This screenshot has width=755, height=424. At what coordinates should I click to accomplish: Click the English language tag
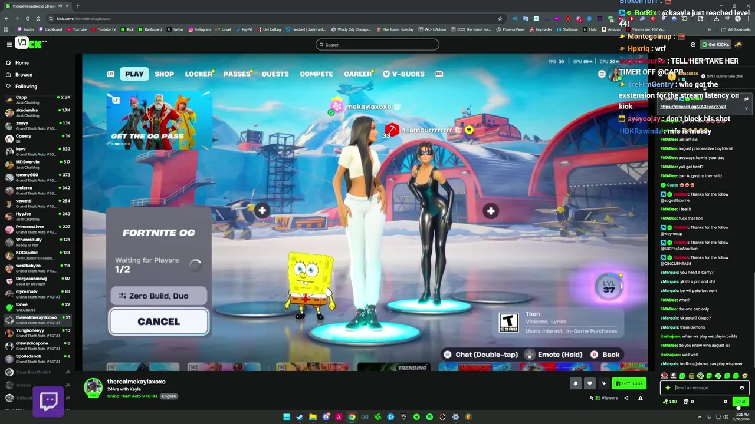(x=169, y=396)
